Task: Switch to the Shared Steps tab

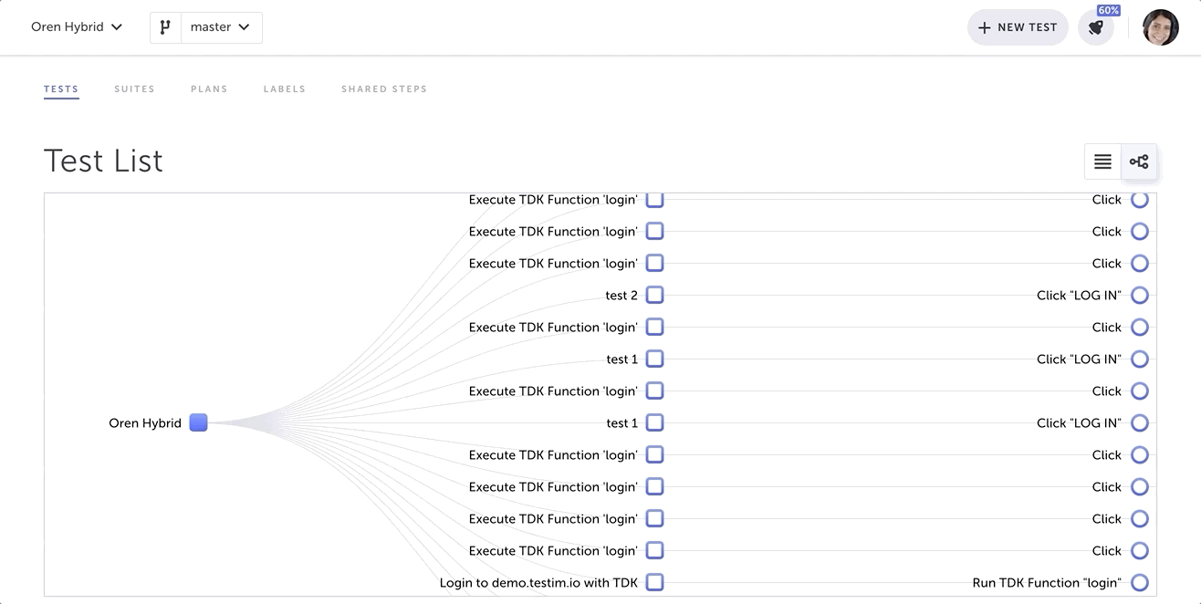Action: coord(384,89)
